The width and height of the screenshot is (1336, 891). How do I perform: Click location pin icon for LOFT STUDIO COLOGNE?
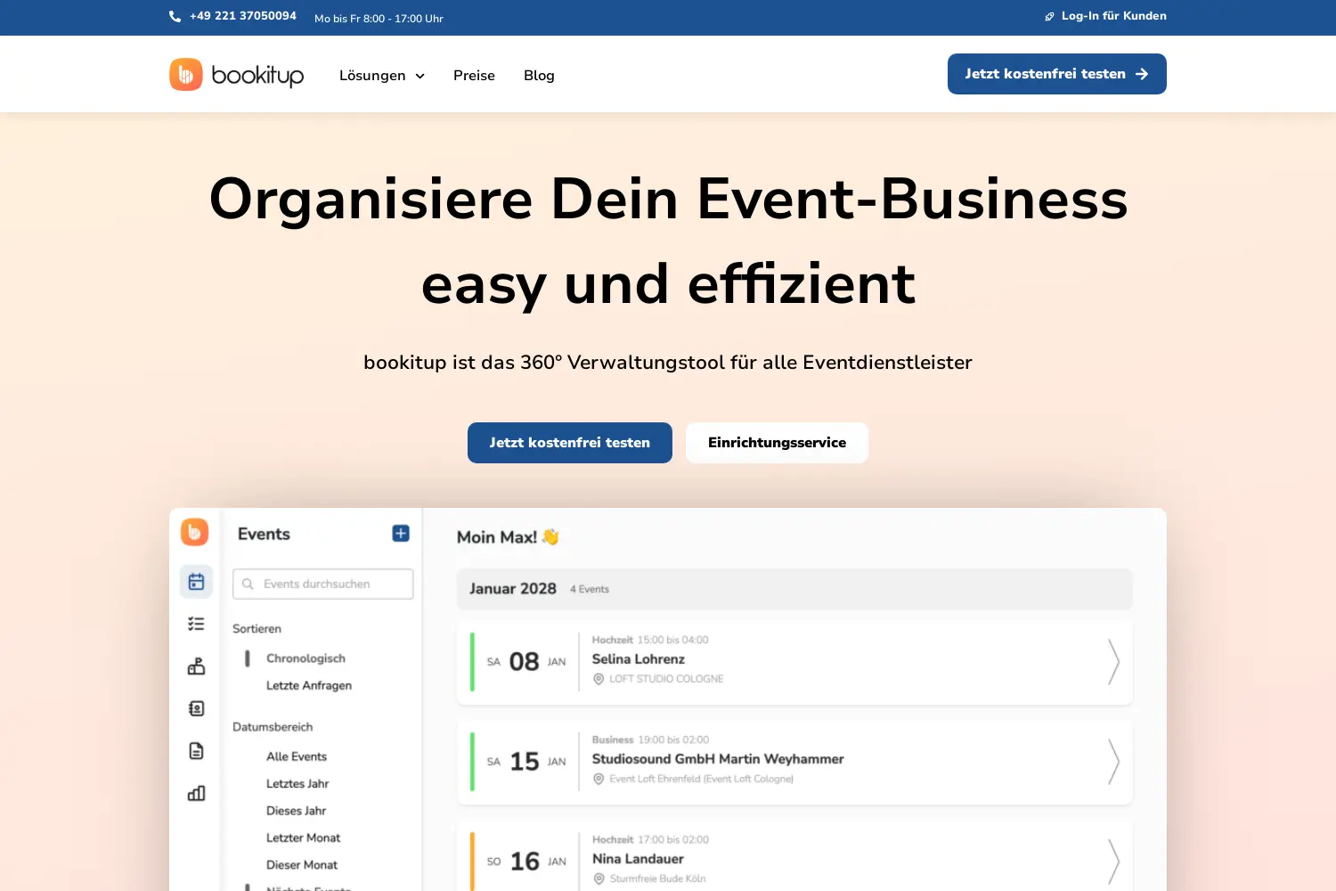pos(599,679)
